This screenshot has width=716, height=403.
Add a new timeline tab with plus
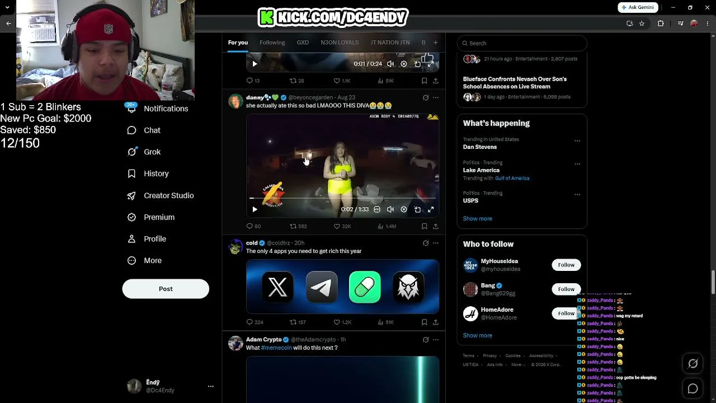(x=436, y=43)
